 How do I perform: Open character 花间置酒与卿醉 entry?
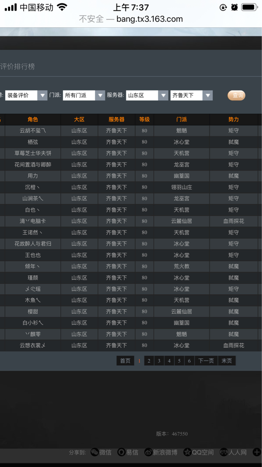33,164
